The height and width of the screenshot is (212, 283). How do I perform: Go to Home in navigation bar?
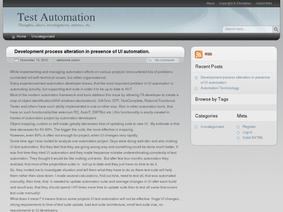coord(21,37)
